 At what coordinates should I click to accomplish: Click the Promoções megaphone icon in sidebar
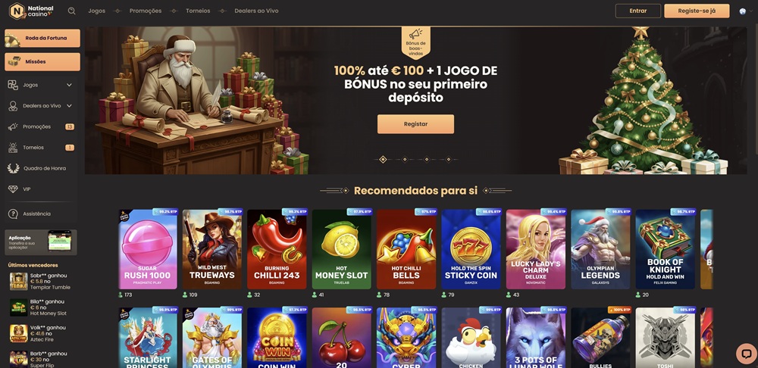(13, 126)
